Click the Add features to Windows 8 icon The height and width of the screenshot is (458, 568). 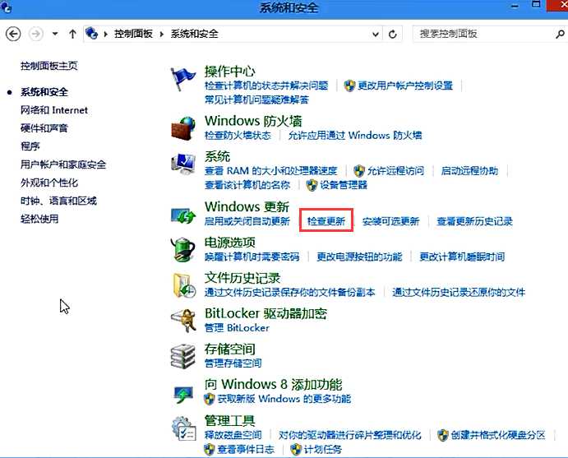pyautogui.click(x=183, y=394)
